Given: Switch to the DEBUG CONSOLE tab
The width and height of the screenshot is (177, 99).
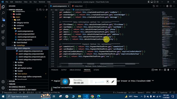Looking at the screenshot, I should [75, 70].
